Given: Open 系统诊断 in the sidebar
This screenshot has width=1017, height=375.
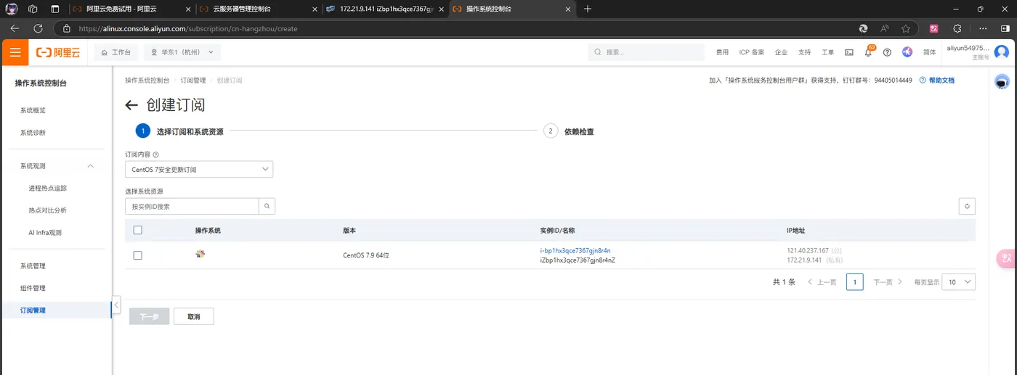Looking at the screenshot, I should pyautogui.click(x=33, y=133).
